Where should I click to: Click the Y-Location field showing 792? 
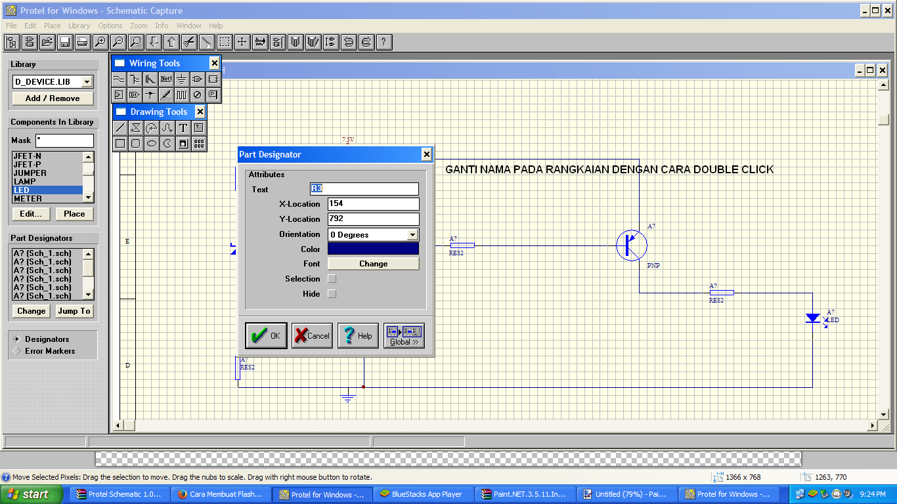pos(373,219)
